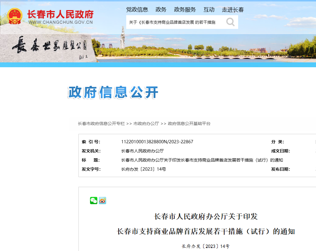The width and height of the screenshot is (316, 251).
Task: Open the 政府信息公开基础平台 page
Action: 189,124
